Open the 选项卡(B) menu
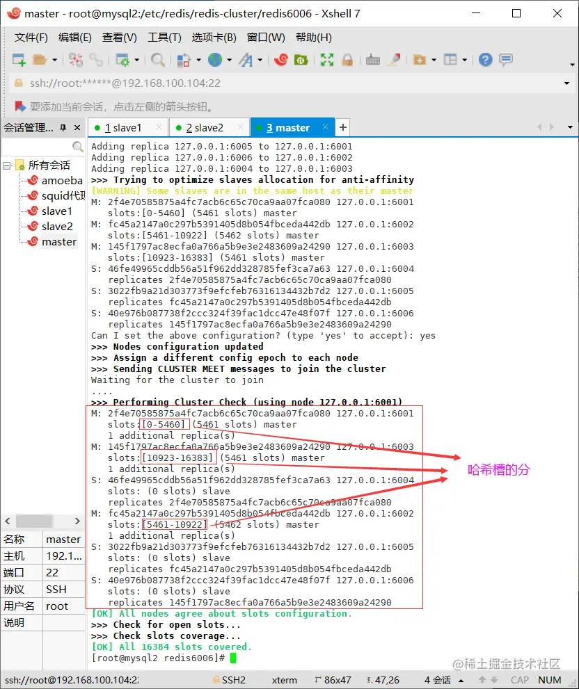This screenshot has width=579, height=689. (x=214, y=38)
